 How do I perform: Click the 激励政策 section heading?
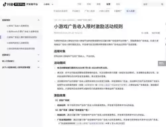(x=60, y=95)
